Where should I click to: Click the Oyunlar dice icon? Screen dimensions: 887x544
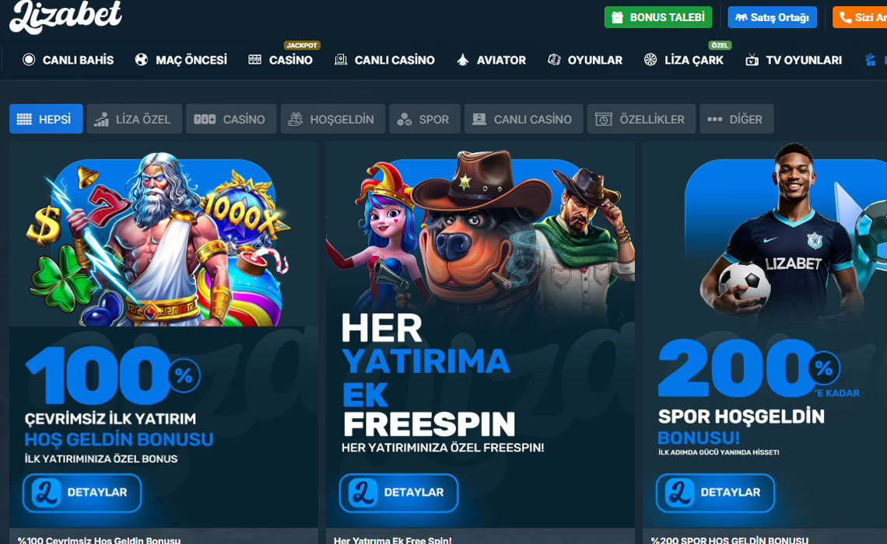(554, 59)
